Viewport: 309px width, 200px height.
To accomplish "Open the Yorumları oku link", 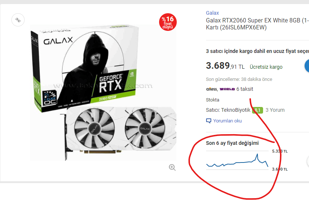I will tap(227, 121).
